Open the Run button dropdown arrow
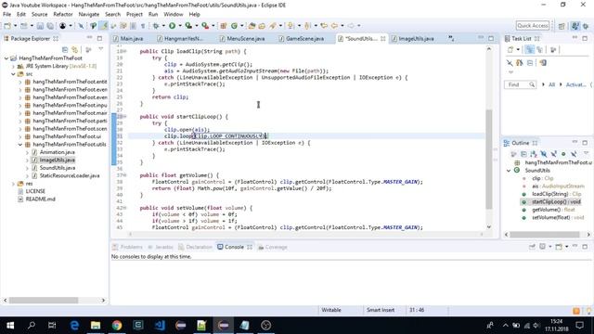The image size is (594, 334). (180, 26)
